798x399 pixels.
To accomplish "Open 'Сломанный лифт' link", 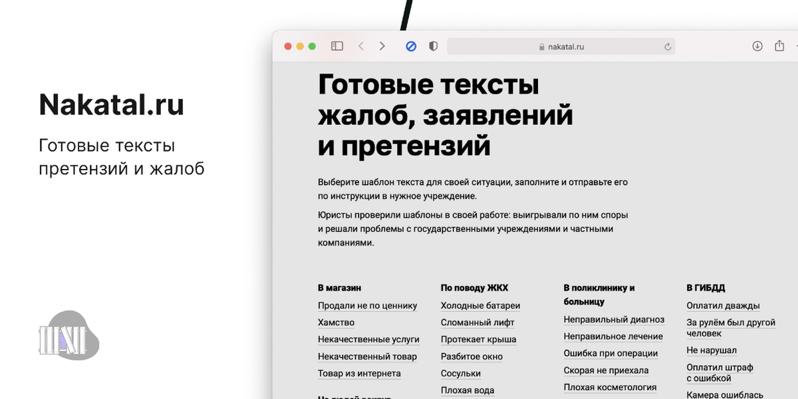I will coord(477,323).
